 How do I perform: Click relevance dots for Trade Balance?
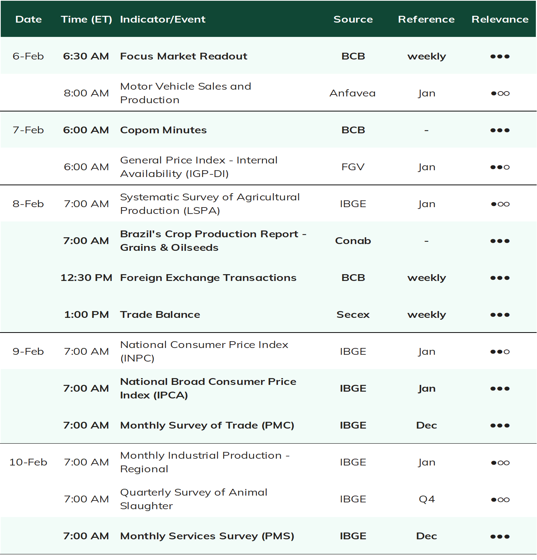(x=500, y=315)
